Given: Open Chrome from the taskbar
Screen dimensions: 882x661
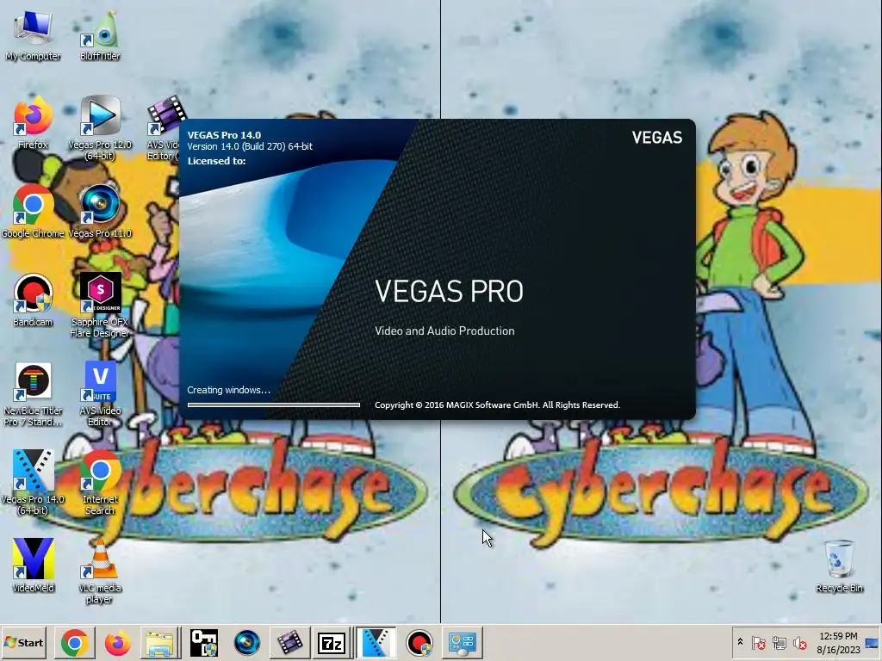Looking at the screenshot, I should tap(75, 642).
